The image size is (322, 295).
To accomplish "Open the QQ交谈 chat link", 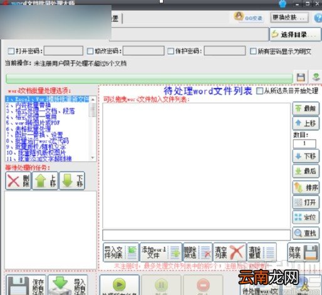I will [249, 17].
